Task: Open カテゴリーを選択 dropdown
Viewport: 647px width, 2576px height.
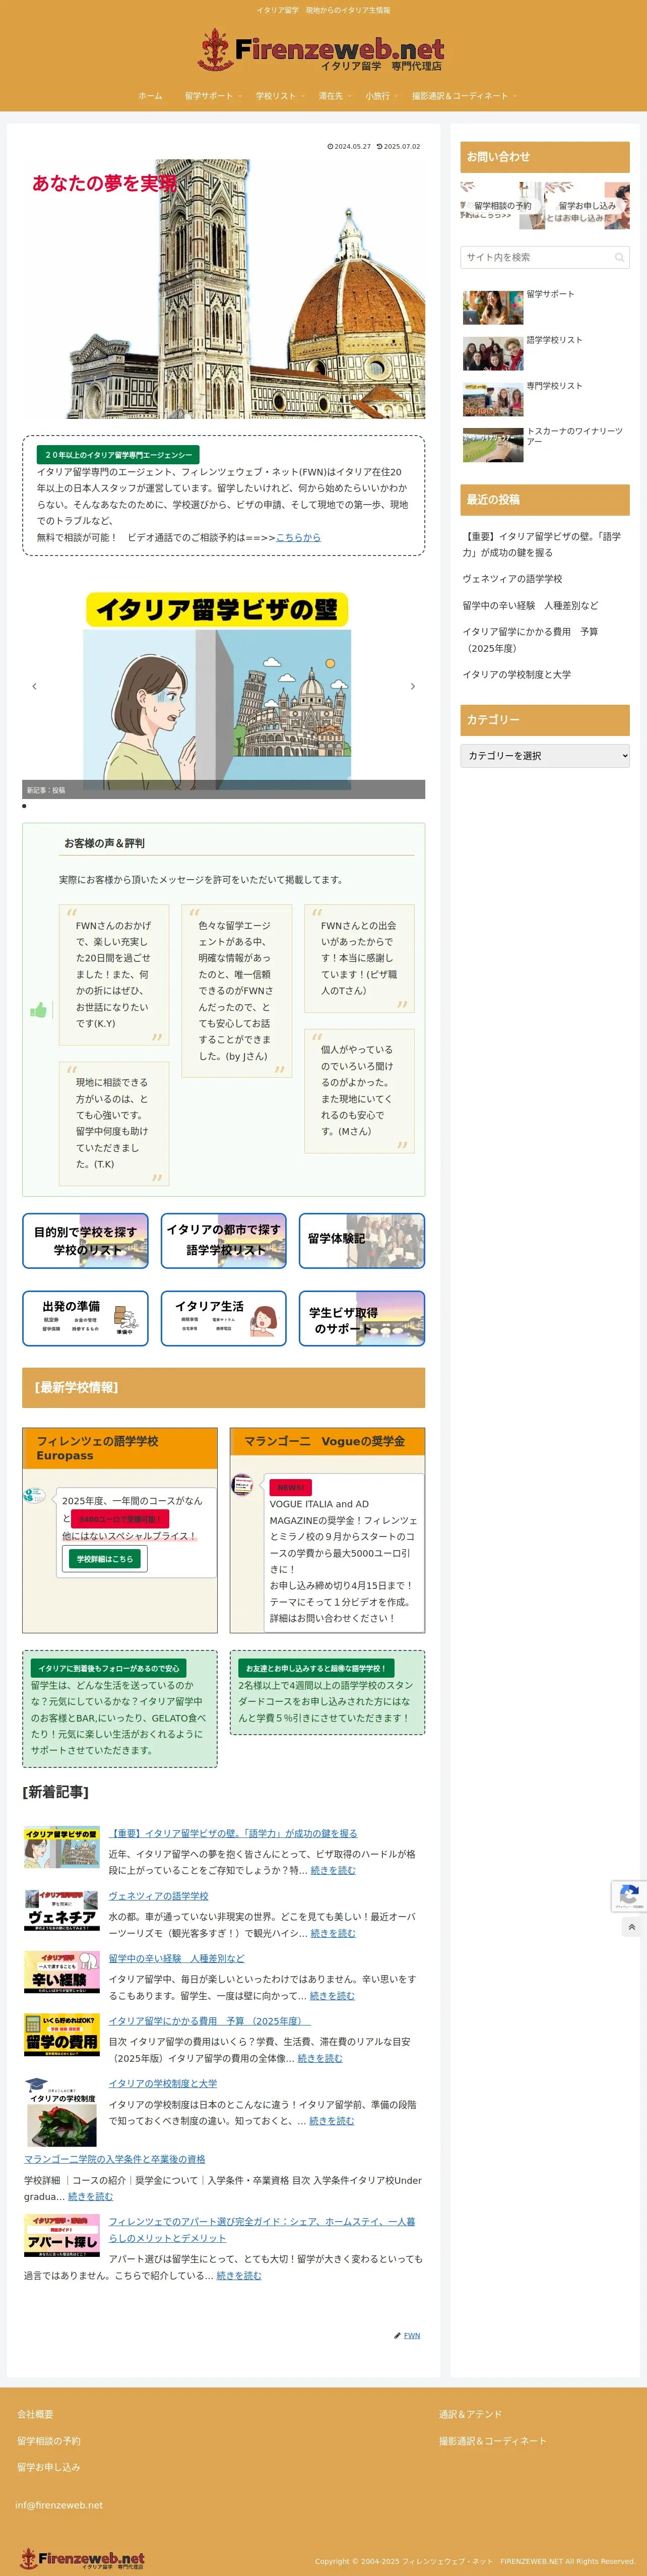Action: (x=545, y=756)
